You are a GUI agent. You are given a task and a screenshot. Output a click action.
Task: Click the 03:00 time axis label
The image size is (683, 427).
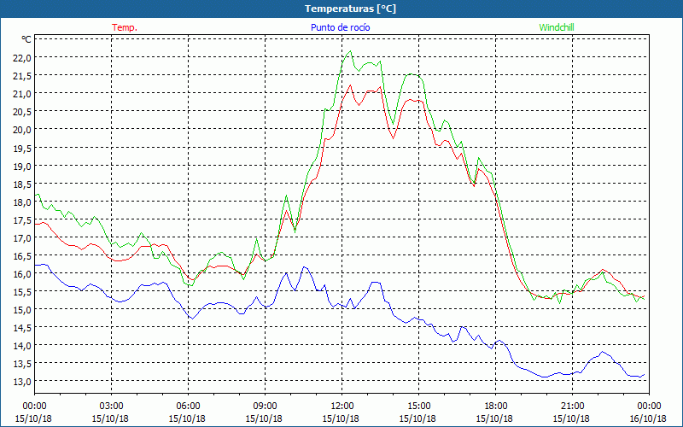(x=112, y=406)
